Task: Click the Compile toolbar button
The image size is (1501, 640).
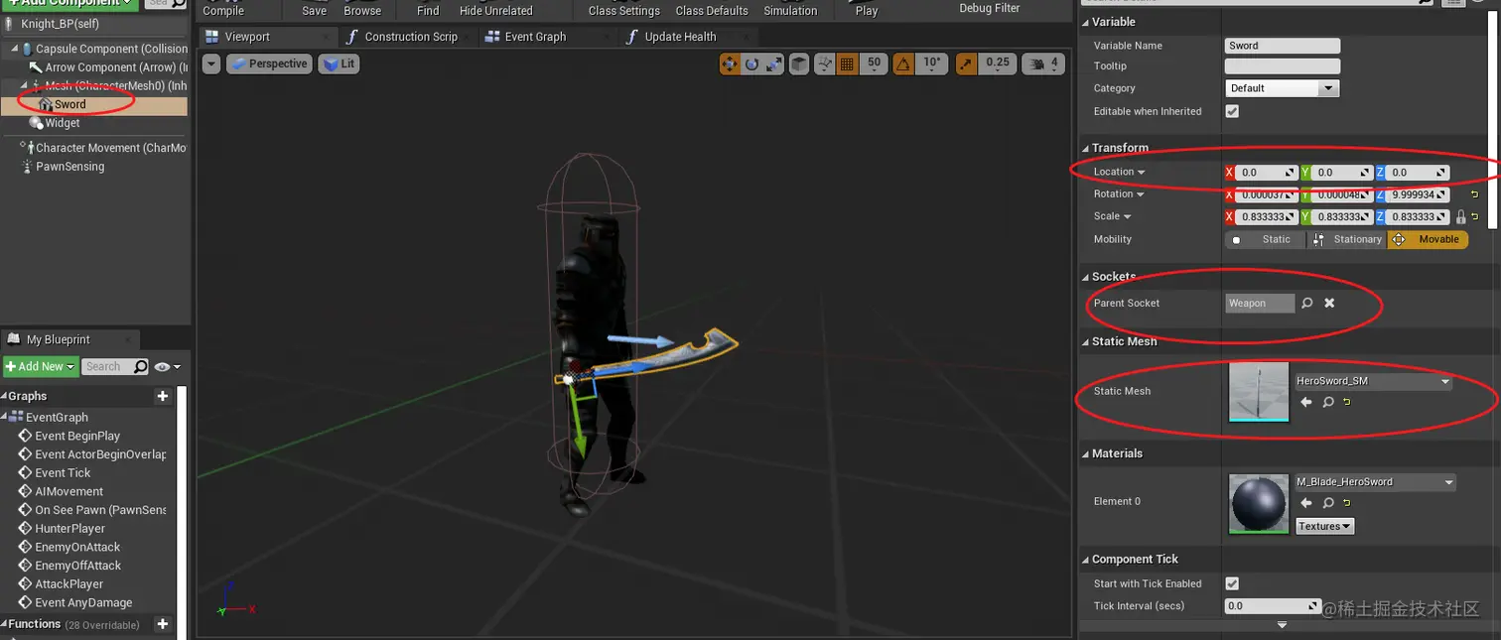Action: coord(223,10)
